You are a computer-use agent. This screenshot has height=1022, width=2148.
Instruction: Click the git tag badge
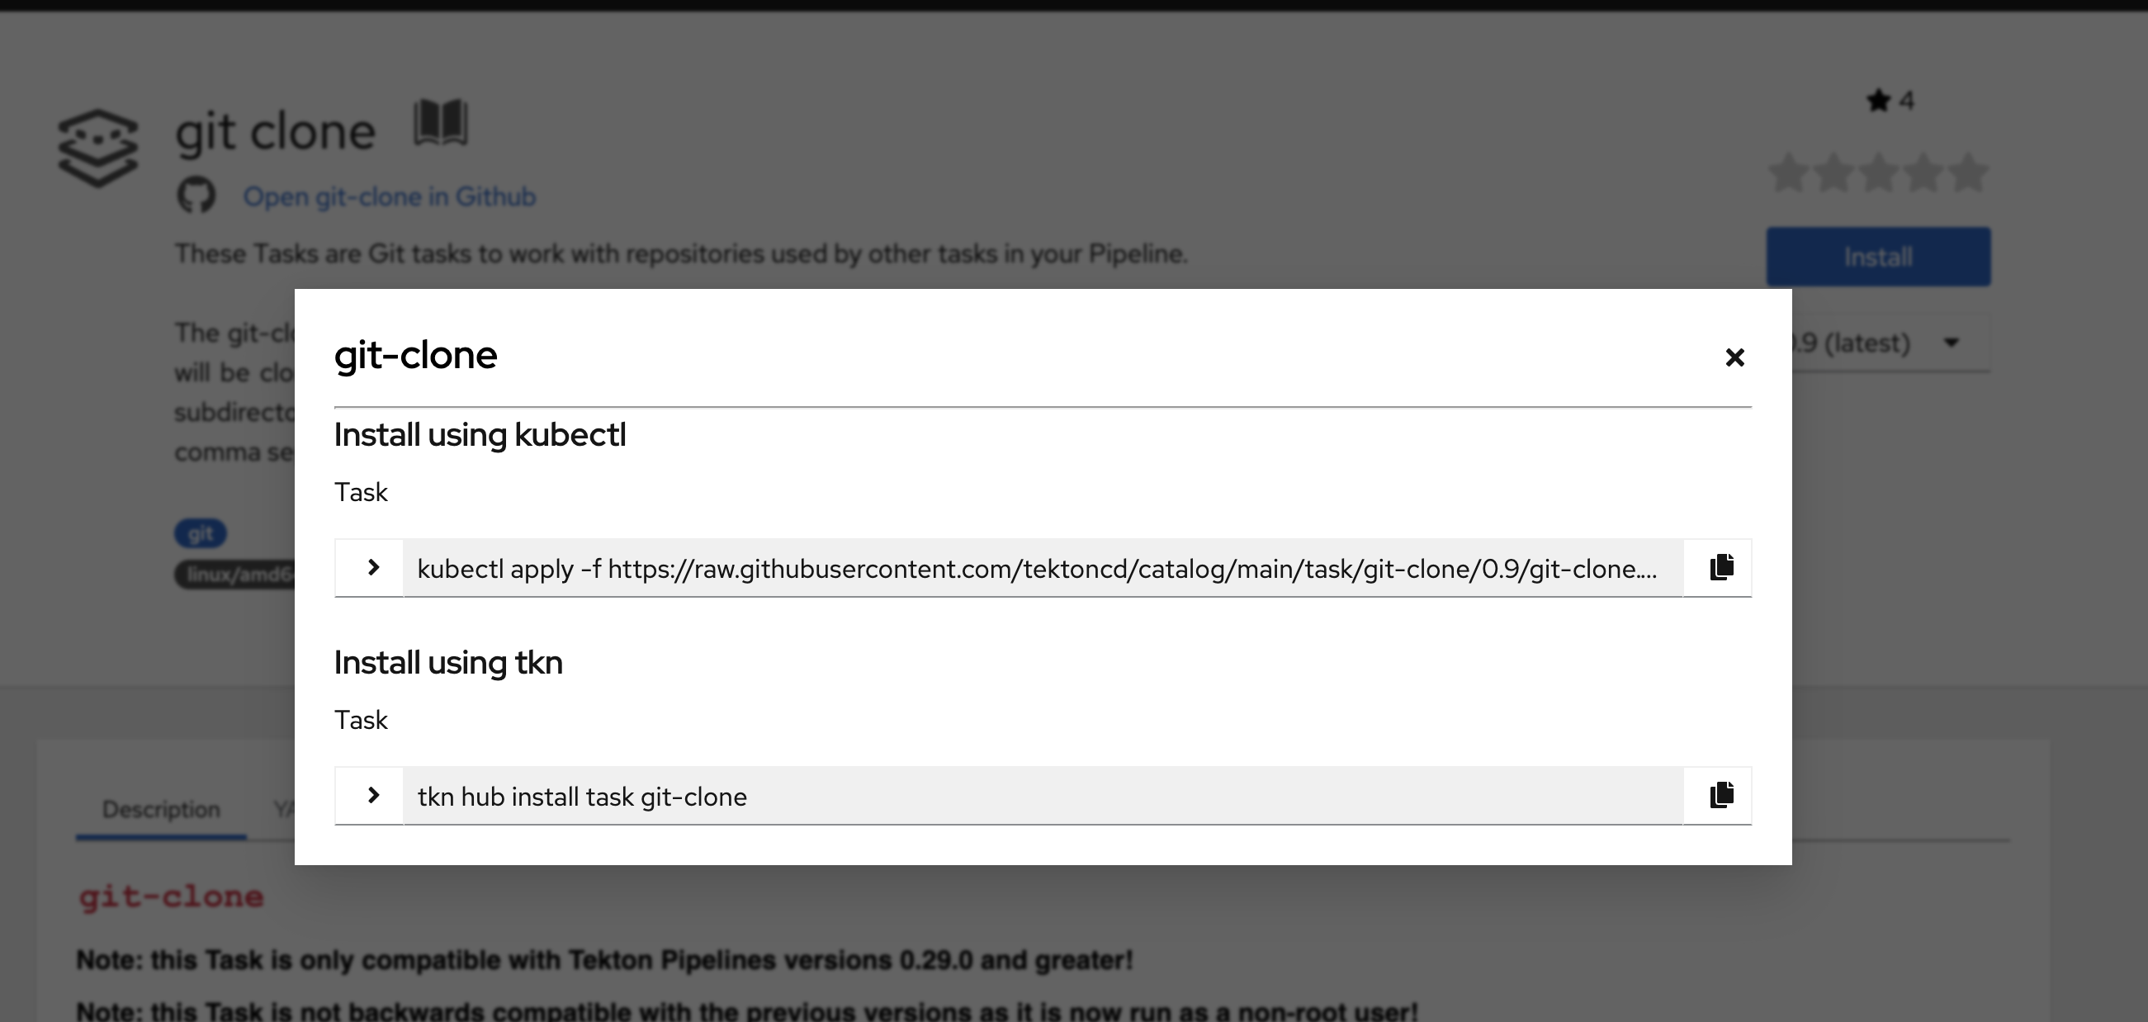point(200,533)
